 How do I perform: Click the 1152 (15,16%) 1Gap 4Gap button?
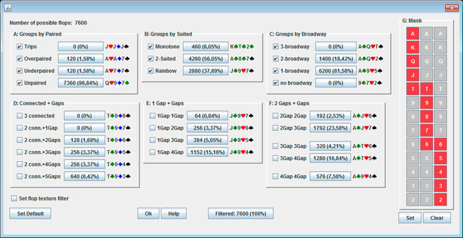coord(207,152)
